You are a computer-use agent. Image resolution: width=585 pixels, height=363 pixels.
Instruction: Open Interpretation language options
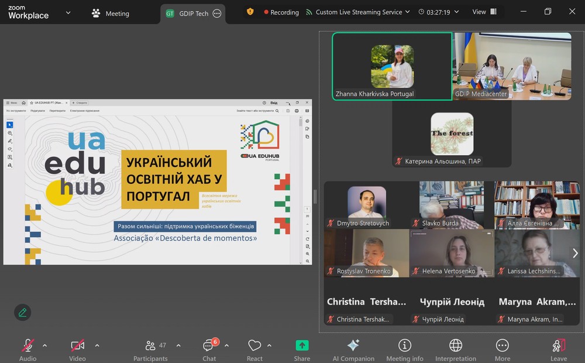point(456,350)
